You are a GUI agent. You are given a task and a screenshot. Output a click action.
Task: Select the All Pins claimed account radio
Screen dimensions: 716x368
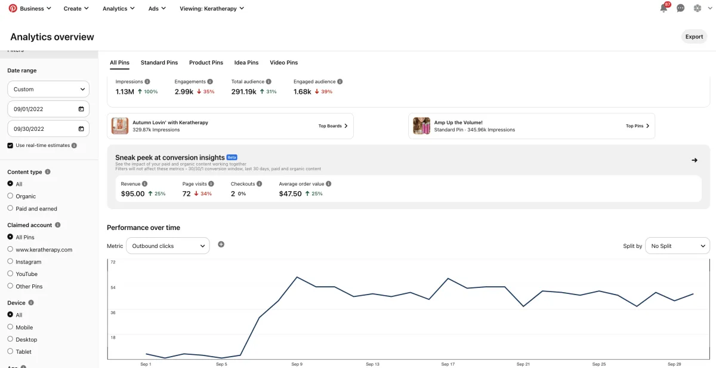(x=10, y=237)
